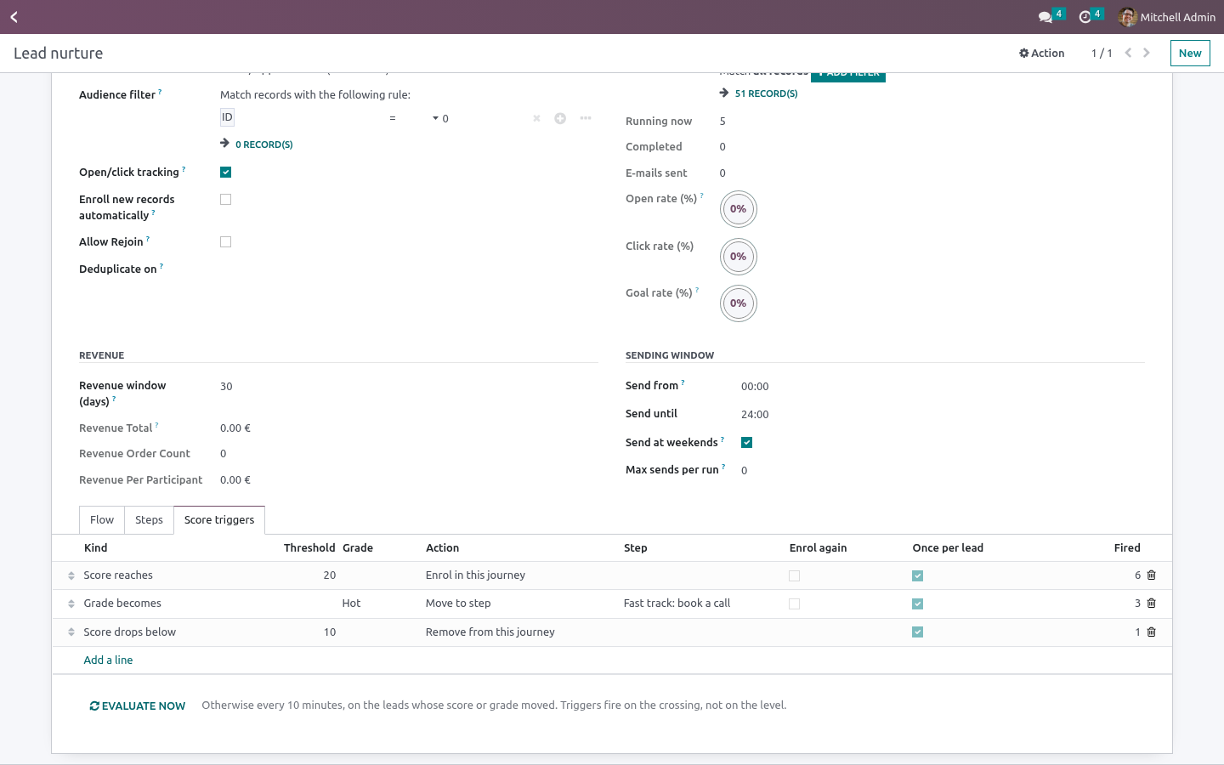1224x765 pixels.
Task: Open the conversations message icon
Action: point(1045,17)
